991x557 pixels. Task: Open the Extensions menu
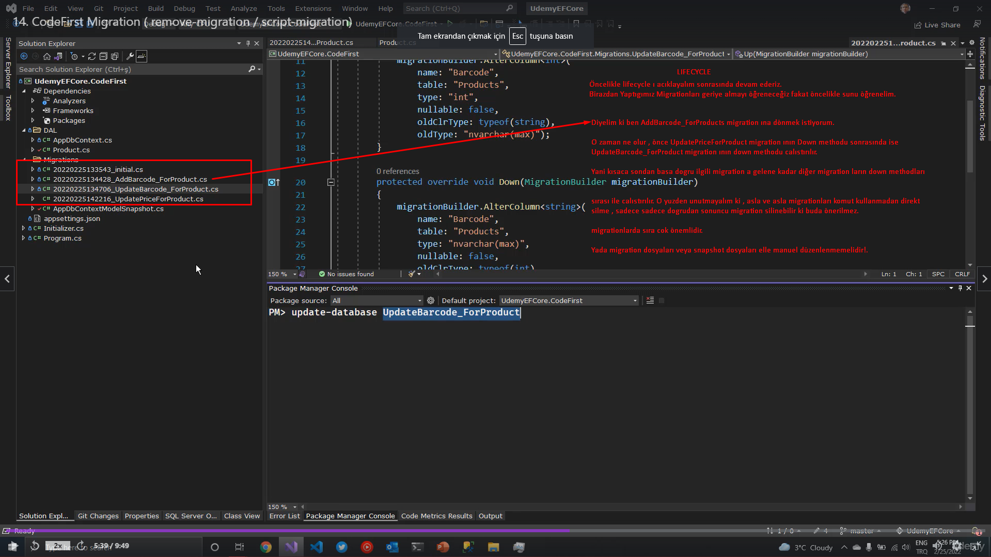(313, 8)
